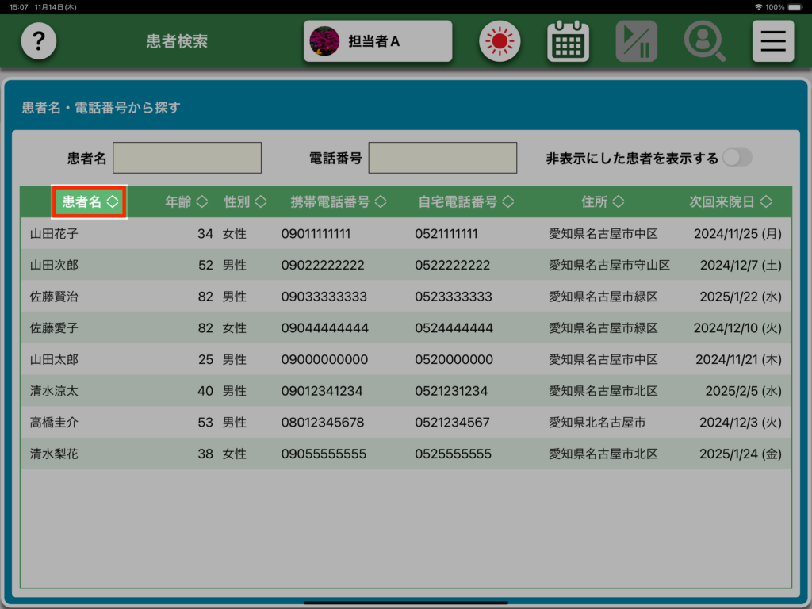The width and height of the screenshot is (812, 609).
Task: Open the patient search magnifier icon
Action: pyautogui.click(x=704, y=41)
